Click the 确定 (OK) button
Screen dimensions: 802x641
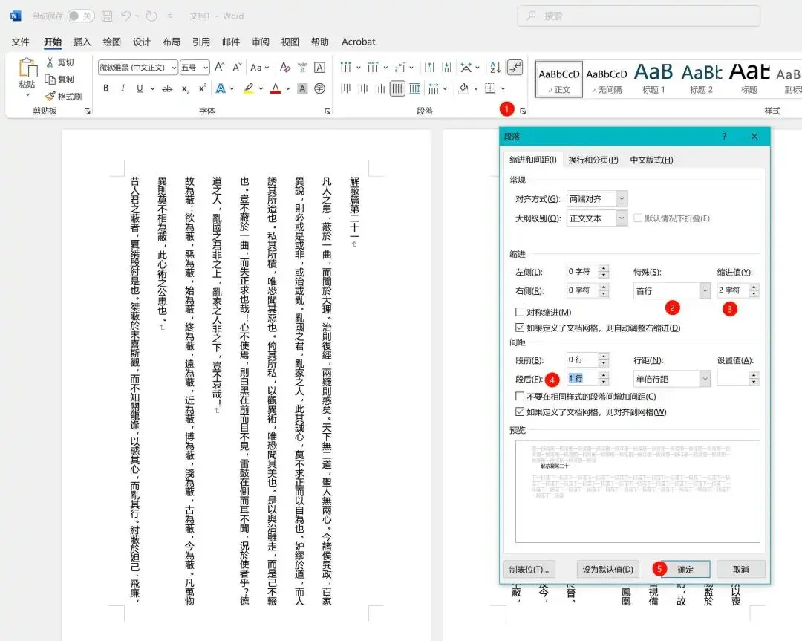[x=685, y=570]
